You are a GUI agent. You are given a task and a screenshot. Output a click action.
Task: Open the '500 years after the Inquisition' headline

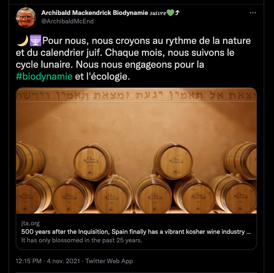coord(133,232)
